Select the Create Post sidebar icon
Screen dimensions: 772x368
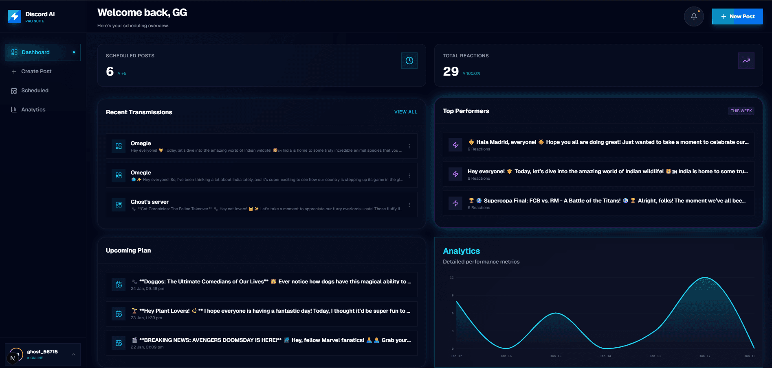(x=13, y=71)
